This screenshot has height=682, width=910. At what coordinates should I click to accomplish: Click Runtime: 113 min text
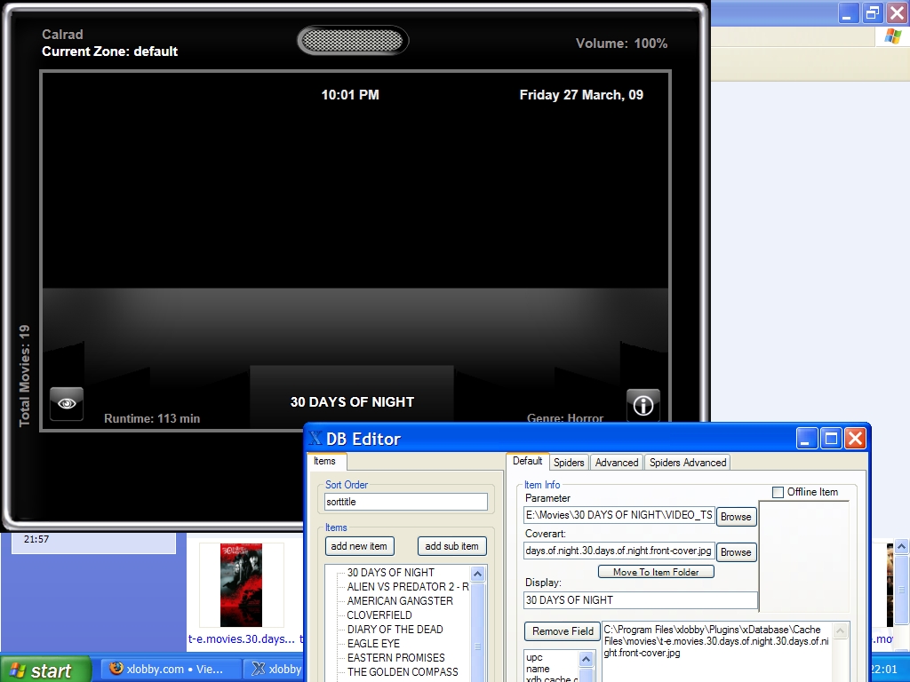click(152, 419)
